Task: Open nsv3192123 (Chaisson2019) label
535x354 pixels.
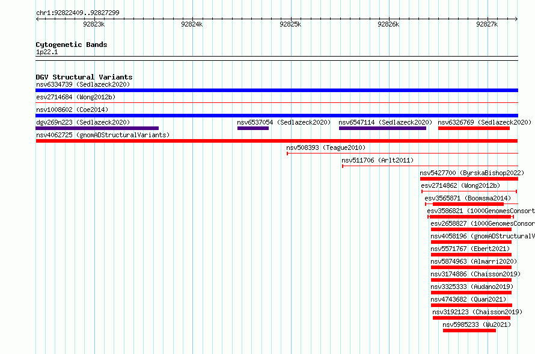Action: click(x=477, y=312)
